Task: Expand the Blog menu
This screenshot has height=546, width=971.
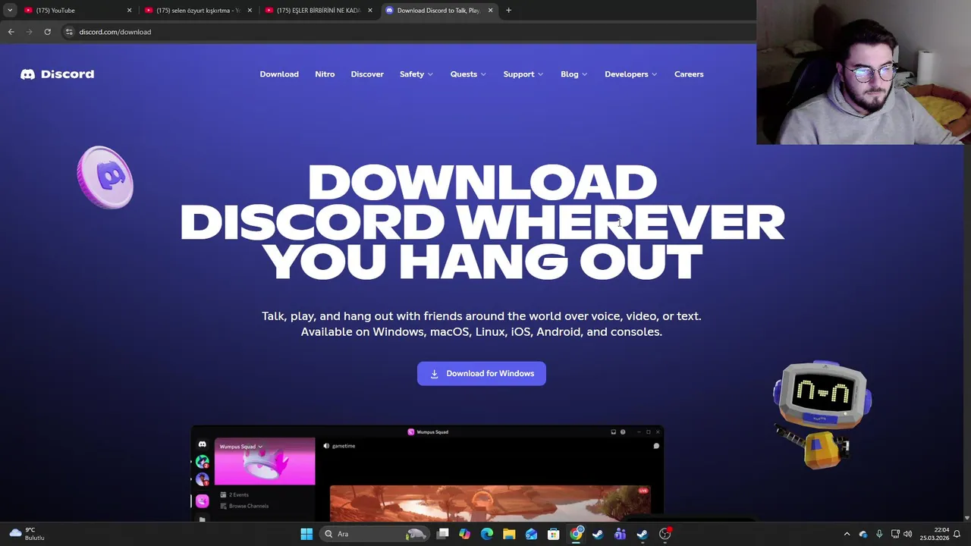Action: pyautogui.click(x=574, y=74)
